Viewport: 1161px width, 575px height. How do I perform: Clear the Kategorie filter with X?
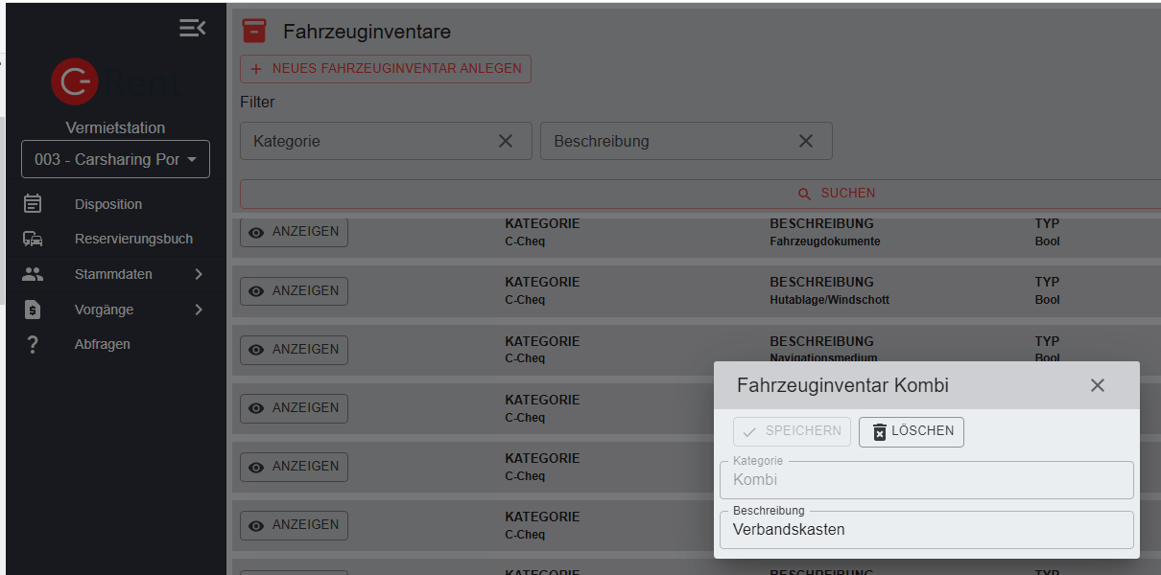tap(506, 141)
